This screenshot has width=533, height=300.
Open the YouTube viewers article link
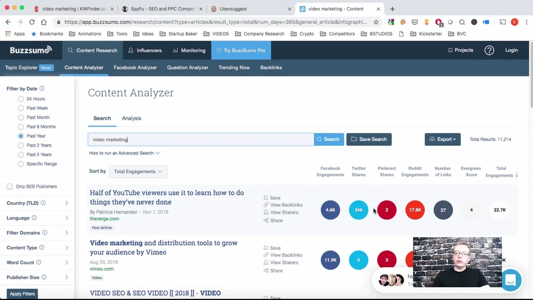click(167, 197)
